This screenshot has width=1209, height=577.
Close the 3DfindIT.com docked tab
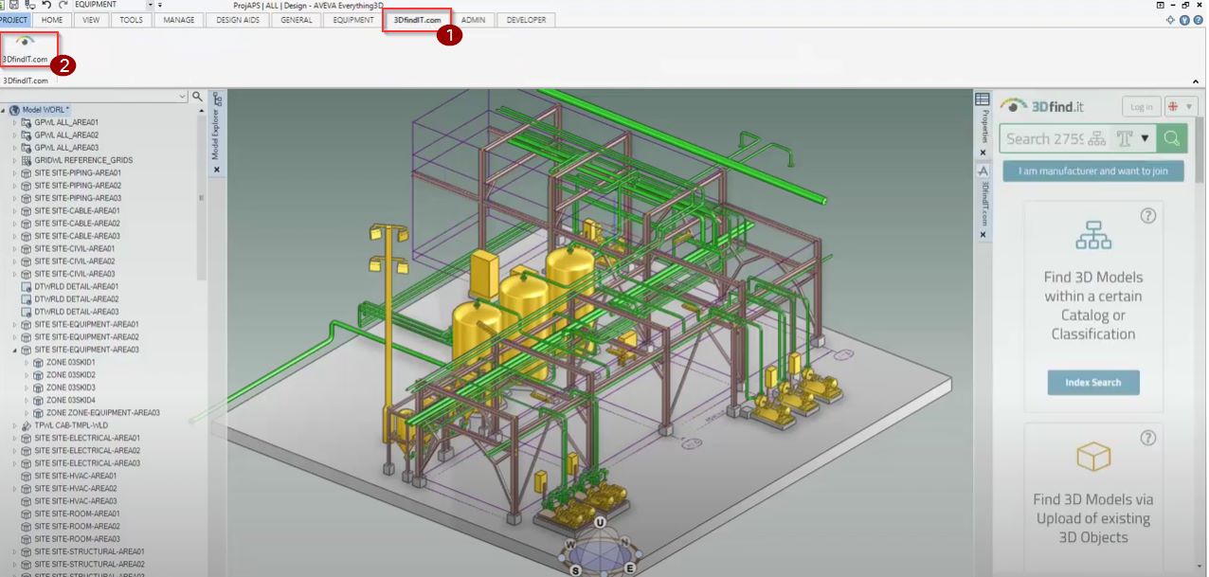pos(983,234)
